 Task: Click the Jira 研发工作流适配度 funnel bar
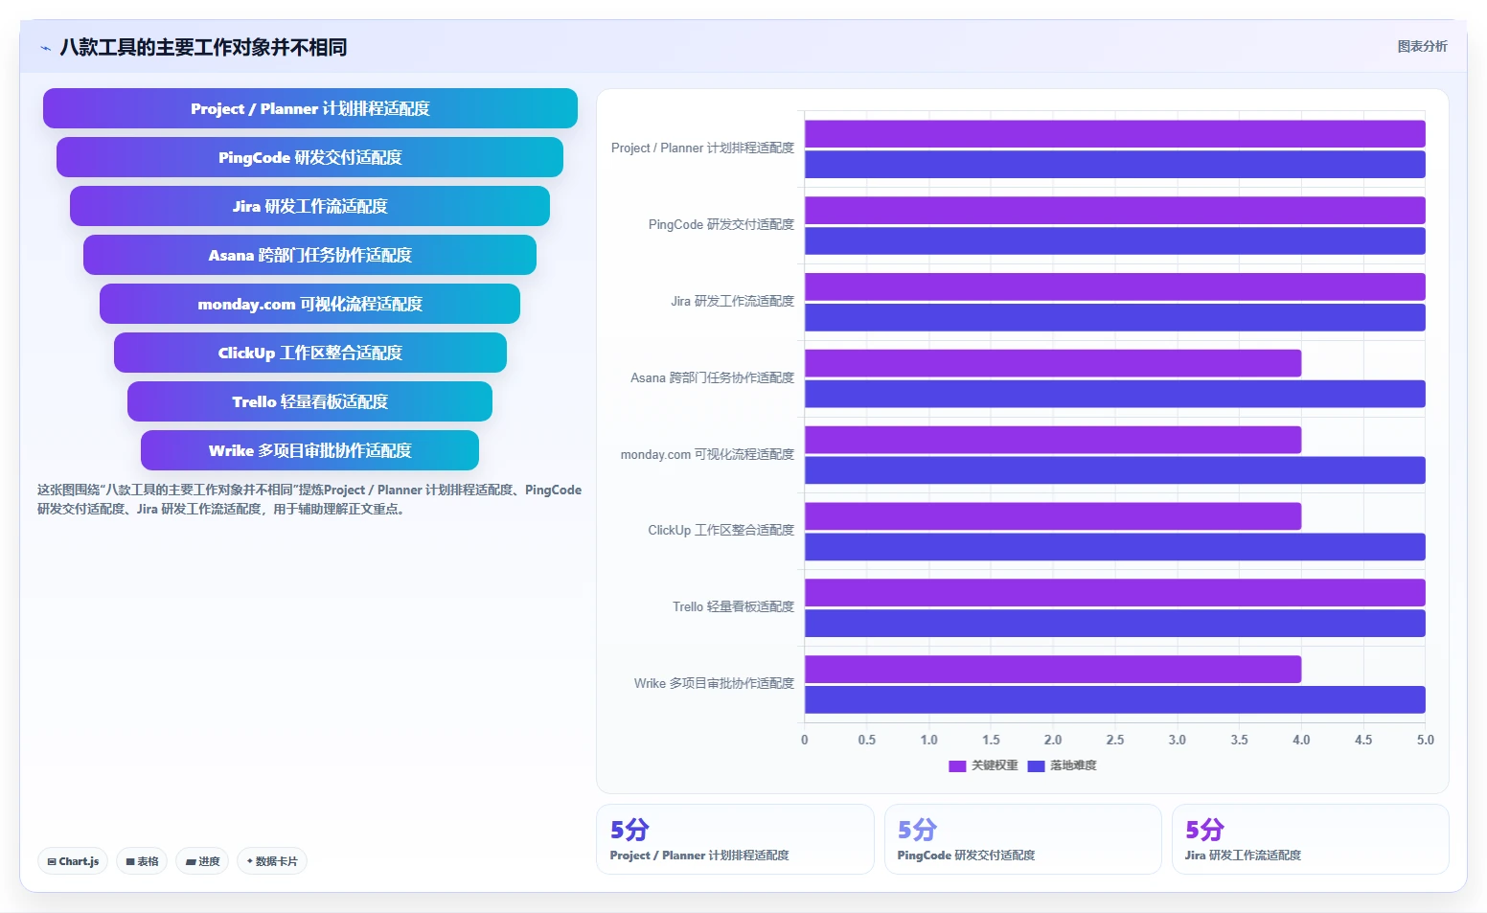tap(309, 206)
